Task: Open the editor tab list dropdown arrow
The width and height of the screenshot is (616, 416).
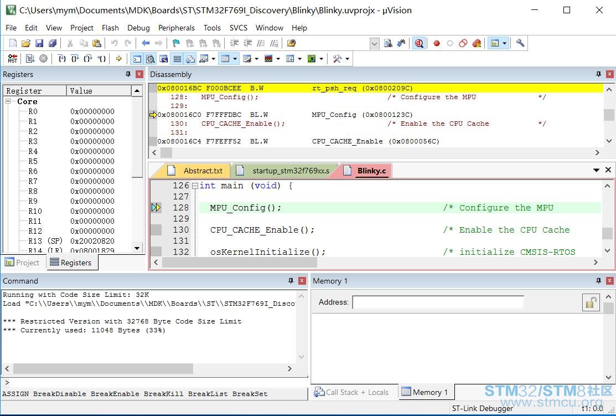Action: pos(596,170)
